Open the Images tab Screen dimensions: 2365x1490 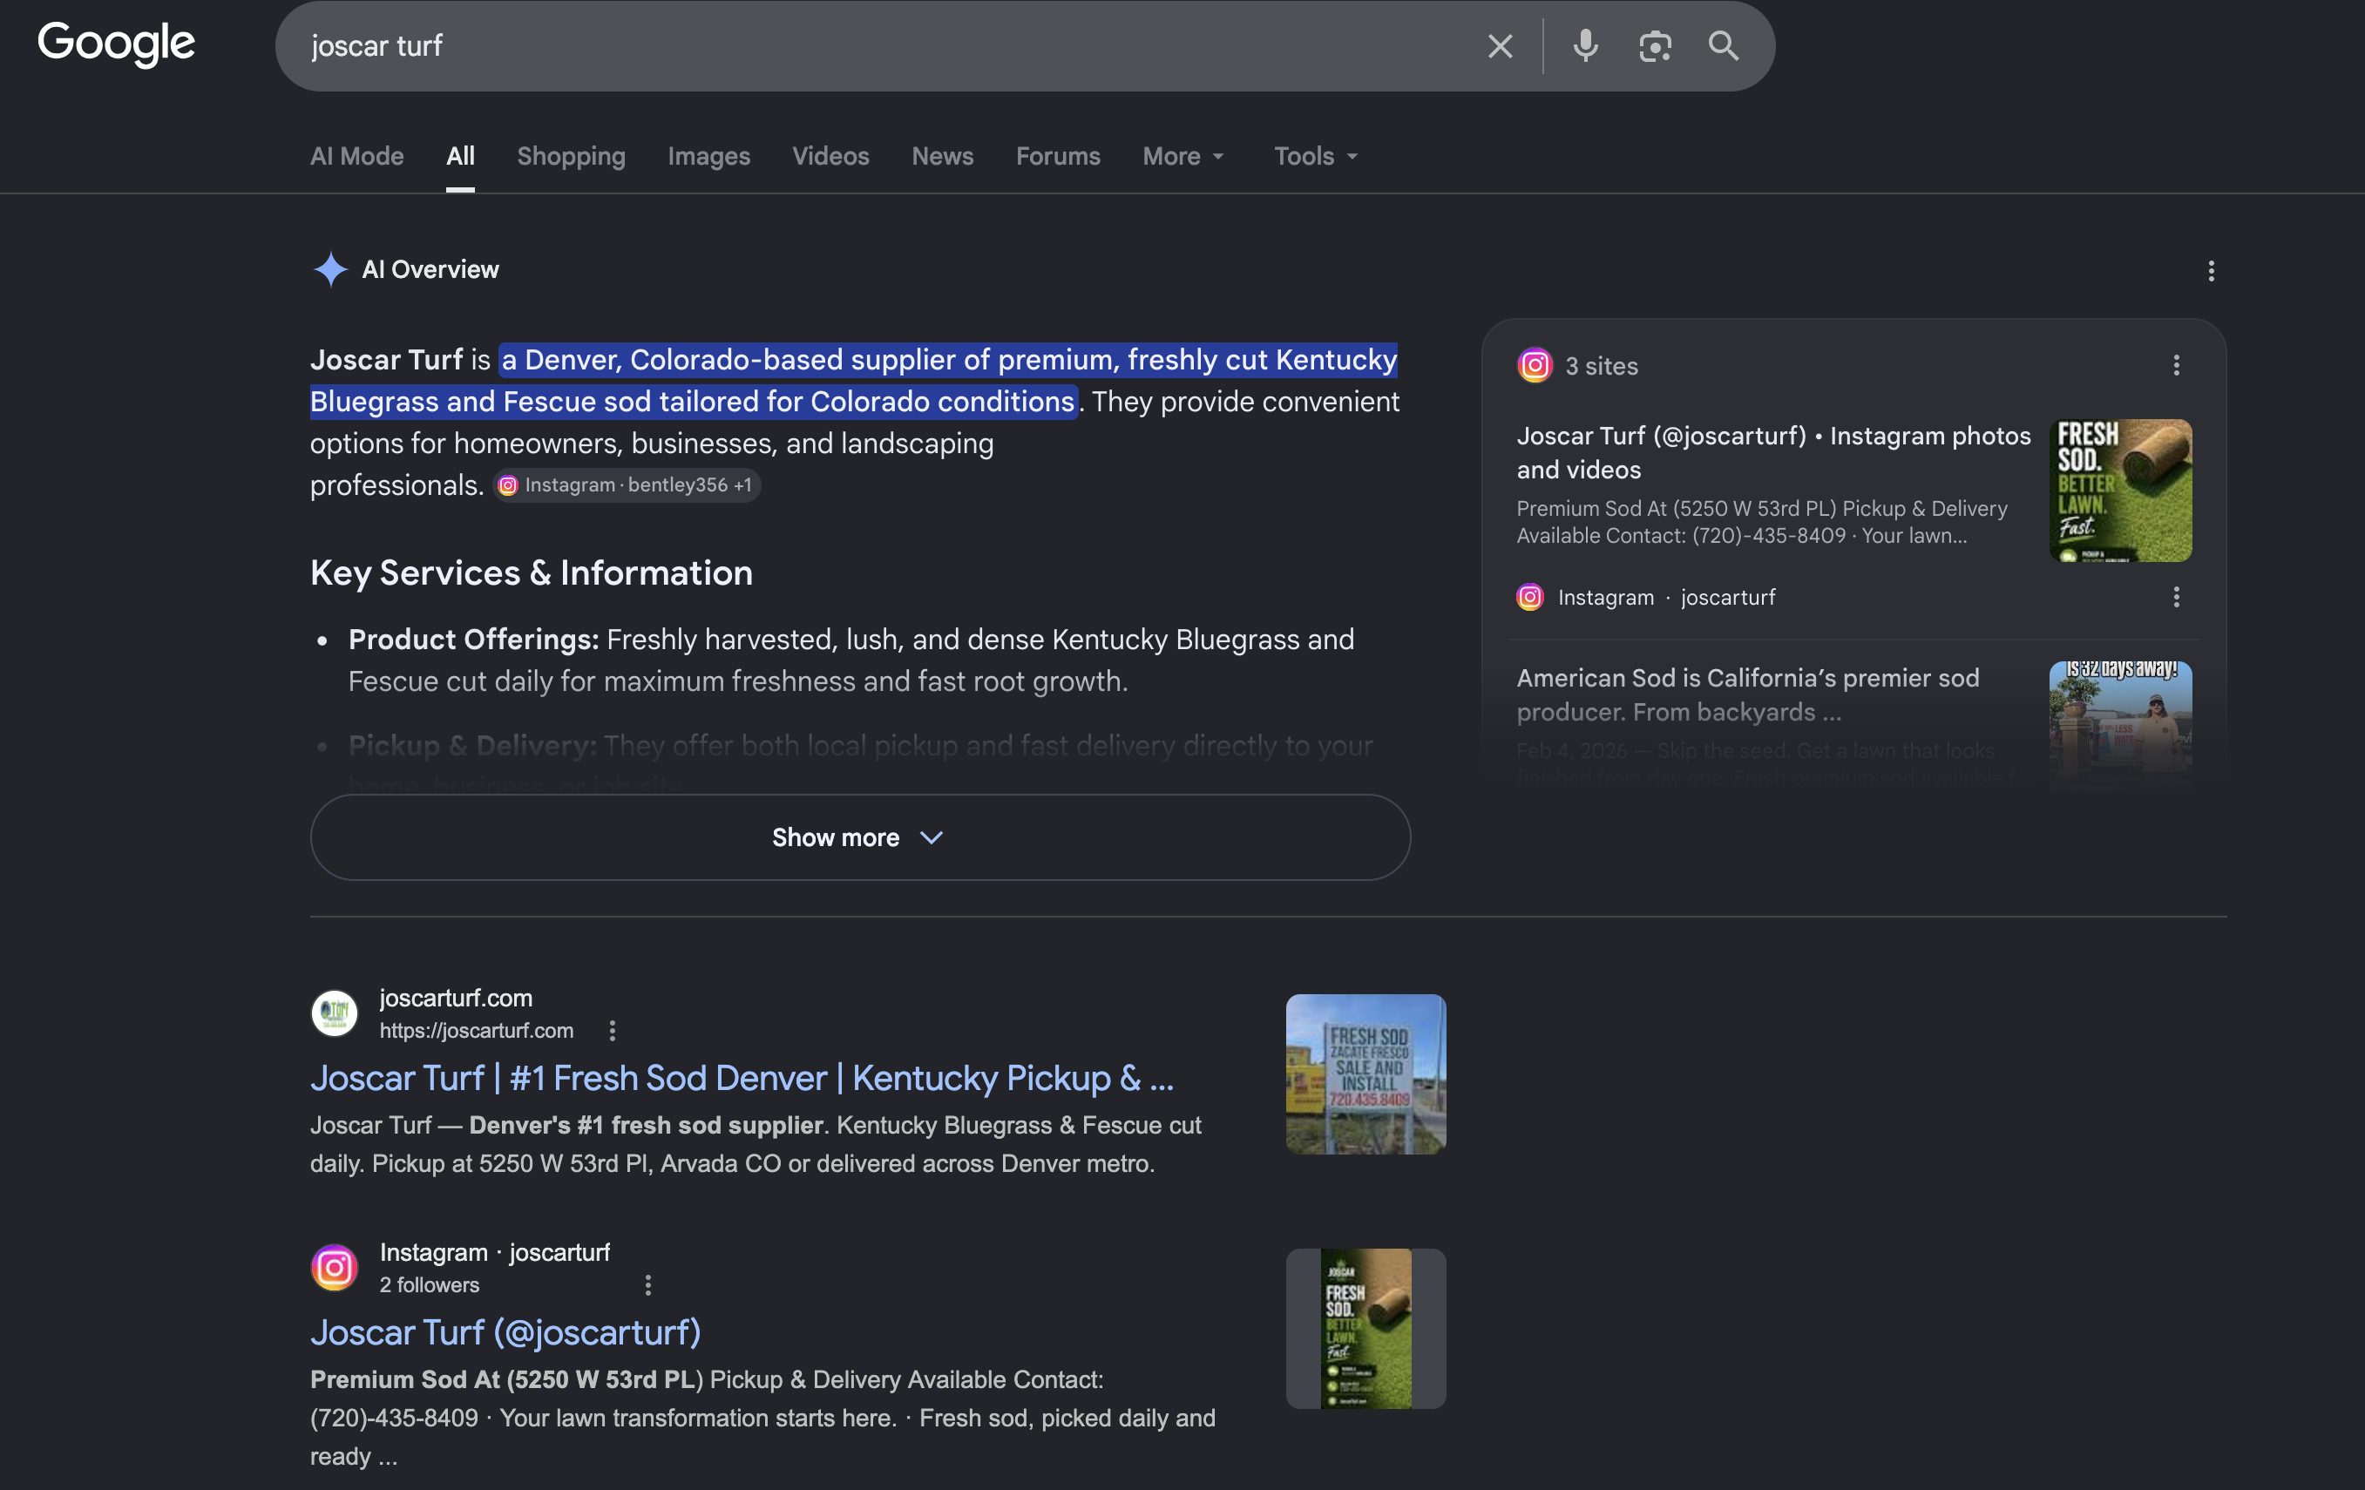tap(709, 156)
